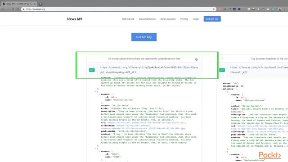The image size is (288, 162).
Task: Click the Login link
Action: [x=196, y=19]
